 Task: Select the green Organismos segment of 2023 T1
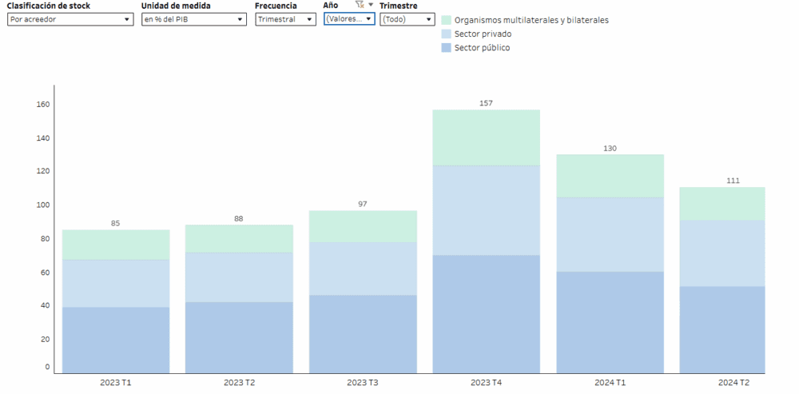[116, 245]
